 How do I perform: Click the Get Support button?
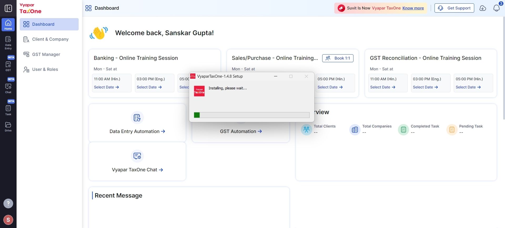pos(454,8)
